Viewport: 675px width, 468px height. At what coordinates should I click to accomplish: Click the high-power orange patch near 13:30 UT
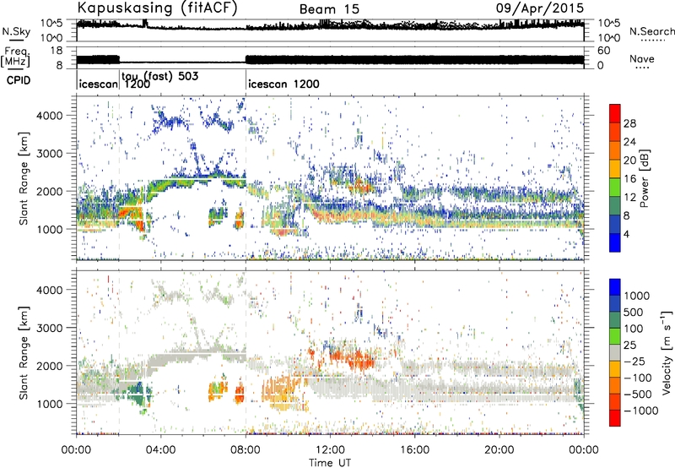click(x=361, y=187)
